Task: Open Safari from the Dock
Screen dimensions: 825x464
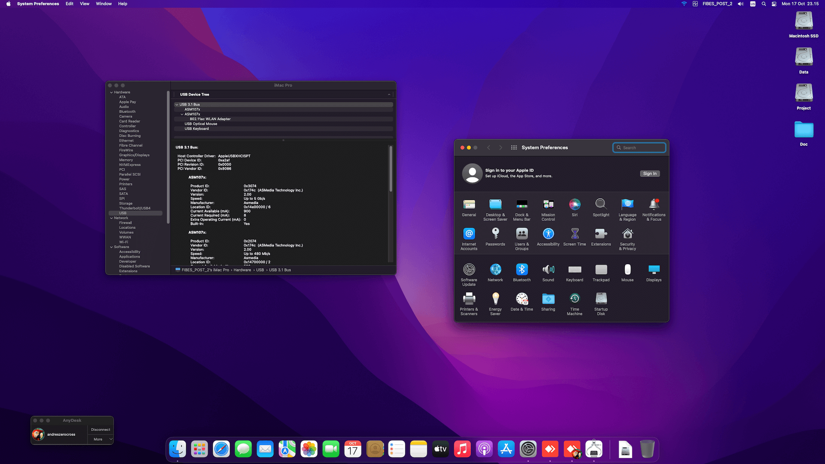Action: click(221, 449)
